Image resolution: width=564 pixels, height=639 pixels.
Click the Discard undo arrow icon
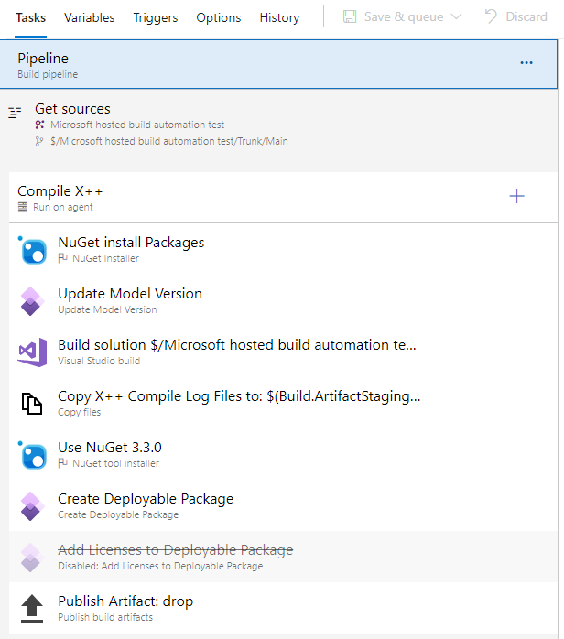tap(491, 16)
